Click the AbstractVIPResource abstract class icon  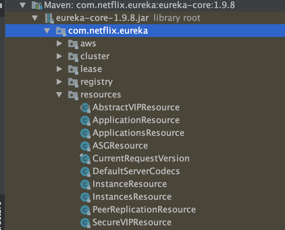click(85, 108)
